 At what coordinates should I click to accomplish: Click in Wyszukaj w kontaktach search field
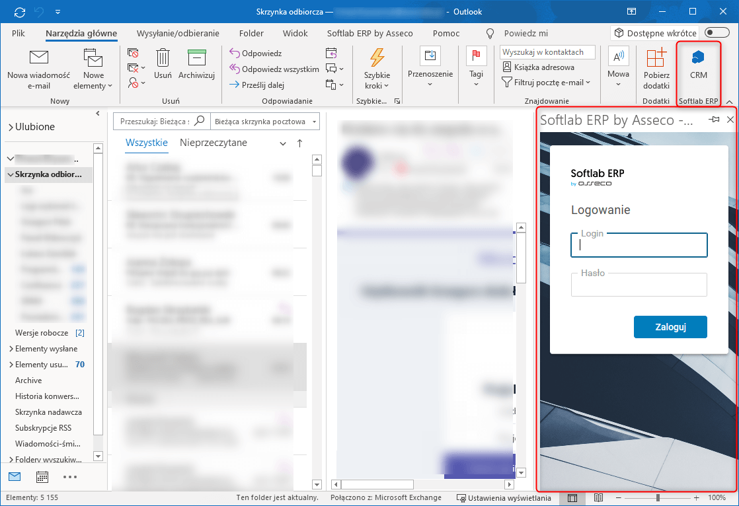tap(547, 52)
